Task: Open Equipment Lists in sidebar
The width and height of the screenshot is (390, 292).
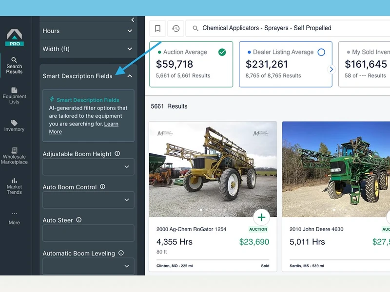Action: point(14,95)
